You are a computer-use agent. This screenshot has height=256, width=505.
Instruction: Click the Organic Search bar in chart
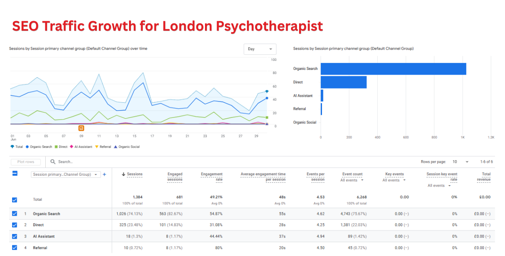click(393, 69)
